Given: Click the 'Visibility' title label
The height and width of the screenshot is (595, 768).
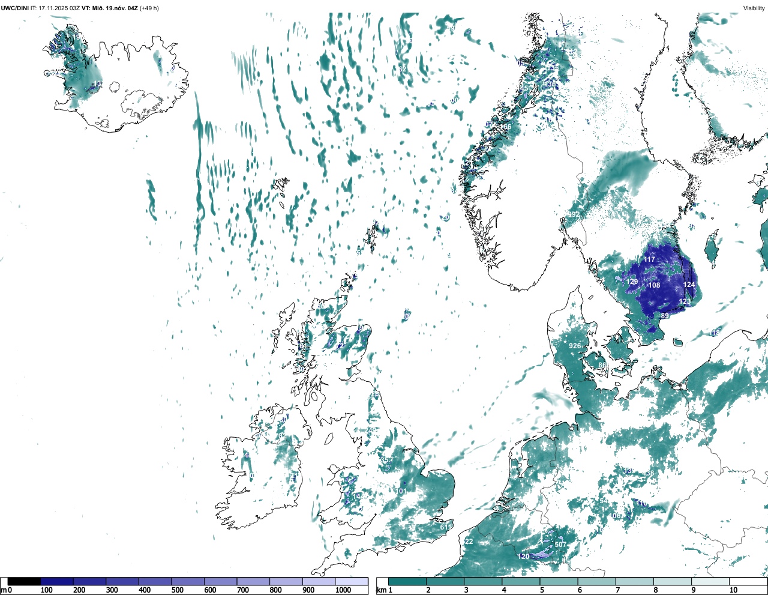Looking at the screenshot, I should tap(754, 8).
